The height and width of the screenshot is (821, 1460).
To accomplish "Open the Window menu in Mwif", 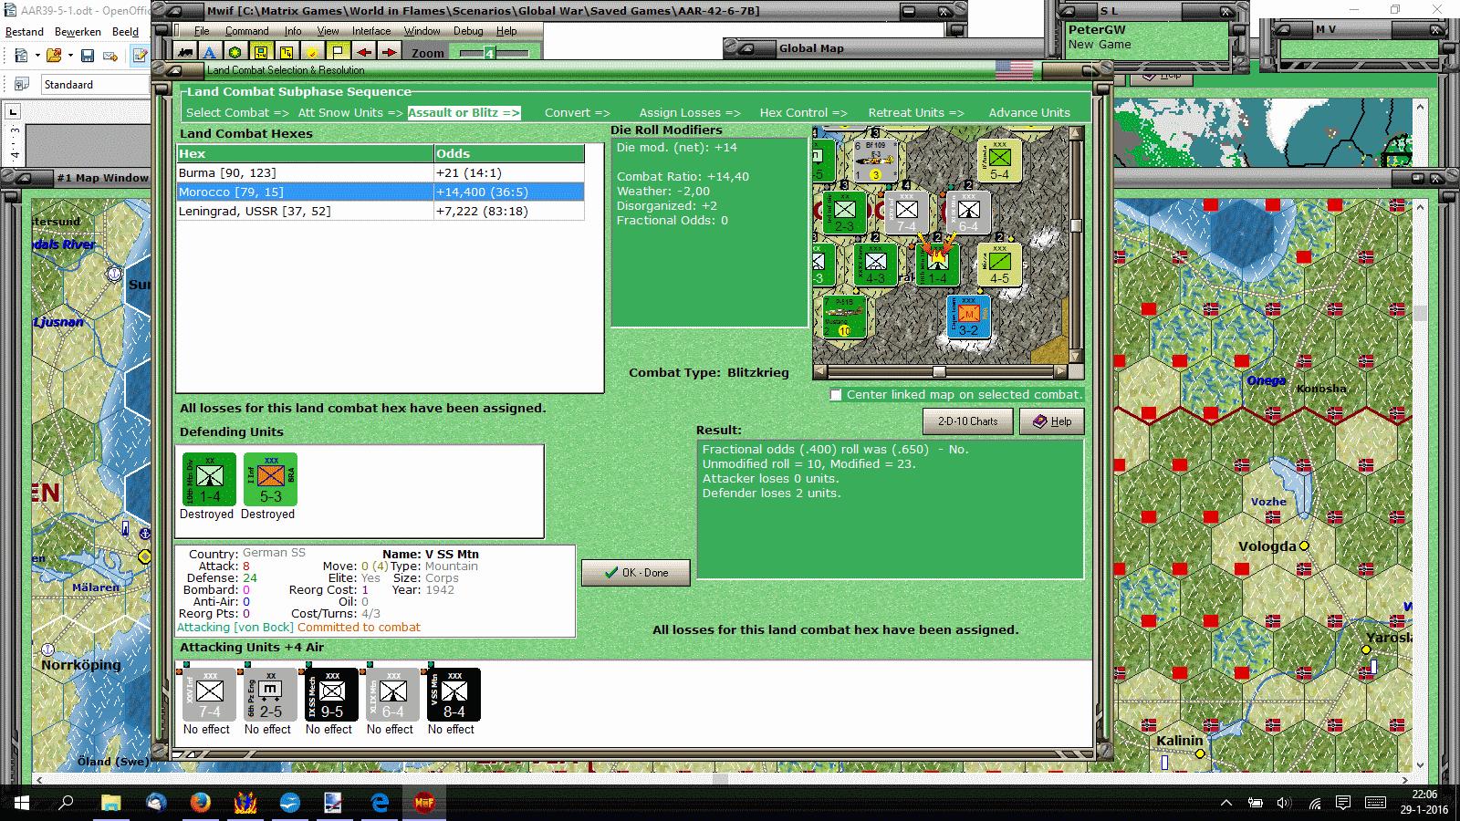I will tap(422, 31).
